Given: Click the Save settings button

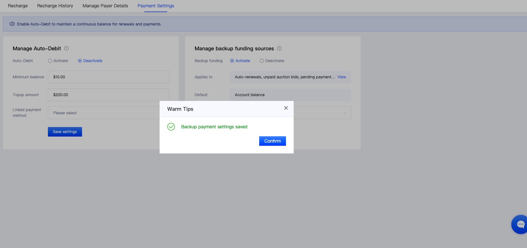Looking at the screenshot, I should point(65,132).
